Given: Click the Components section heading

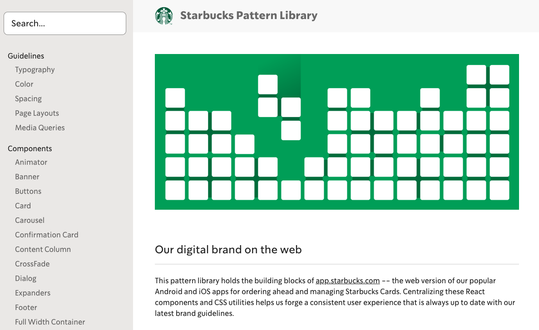Looking at the screenshot, I should (x=30, y=148).
